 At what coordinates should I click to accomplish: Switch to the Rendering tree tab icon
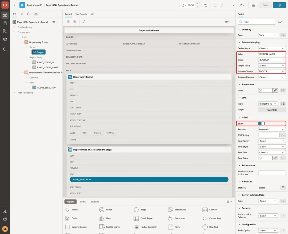pos(14,14)
